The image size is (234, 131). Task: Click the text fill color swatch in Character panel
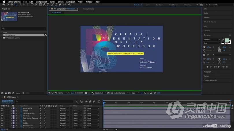(227, 40)
